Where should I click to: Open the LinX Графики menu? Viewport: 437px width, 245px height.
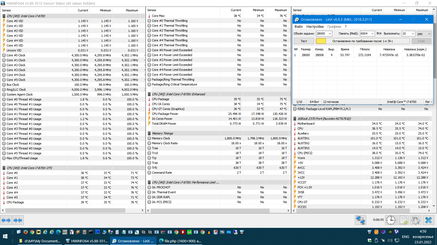click(334, 26)
